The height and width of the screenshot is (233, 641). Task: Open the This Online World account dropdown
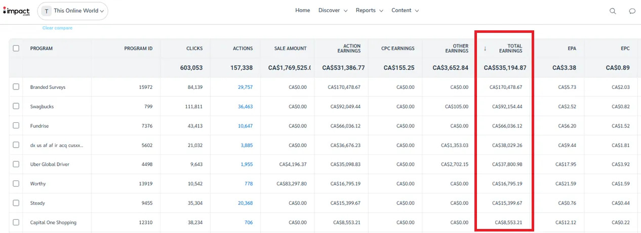(x=73, y=11)
